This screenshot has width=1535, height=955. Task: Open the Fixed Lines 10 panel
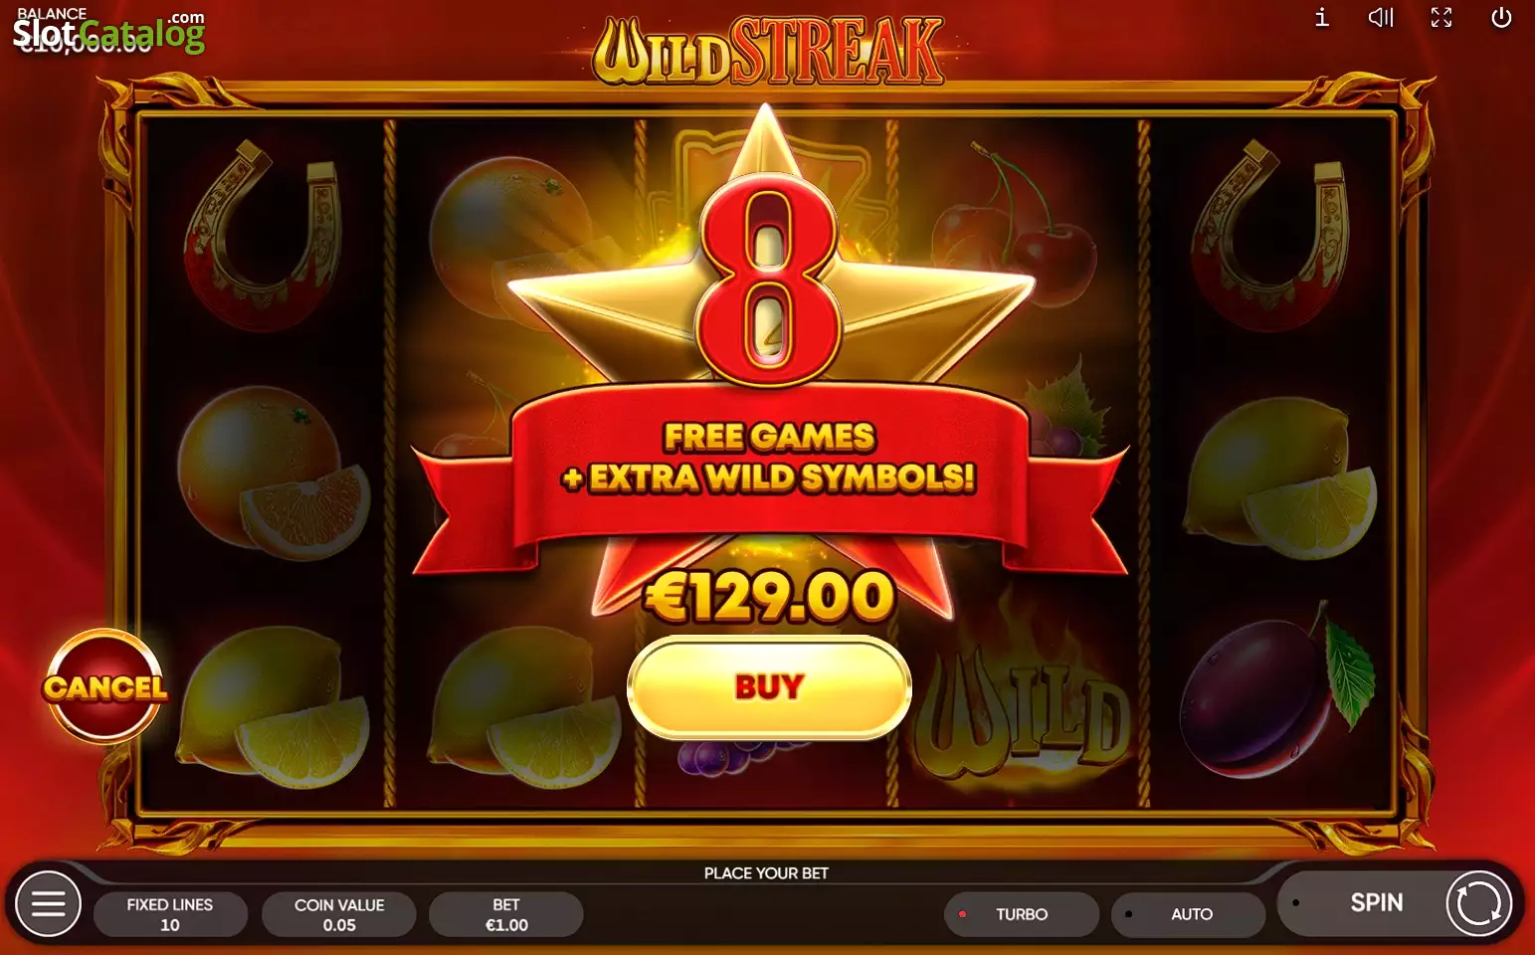[170, 914]
